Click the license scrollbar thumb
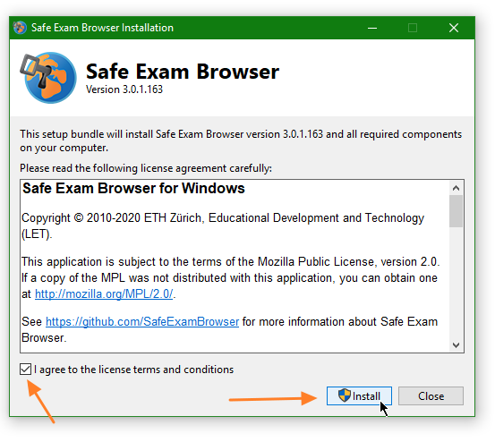 [456, 211]
